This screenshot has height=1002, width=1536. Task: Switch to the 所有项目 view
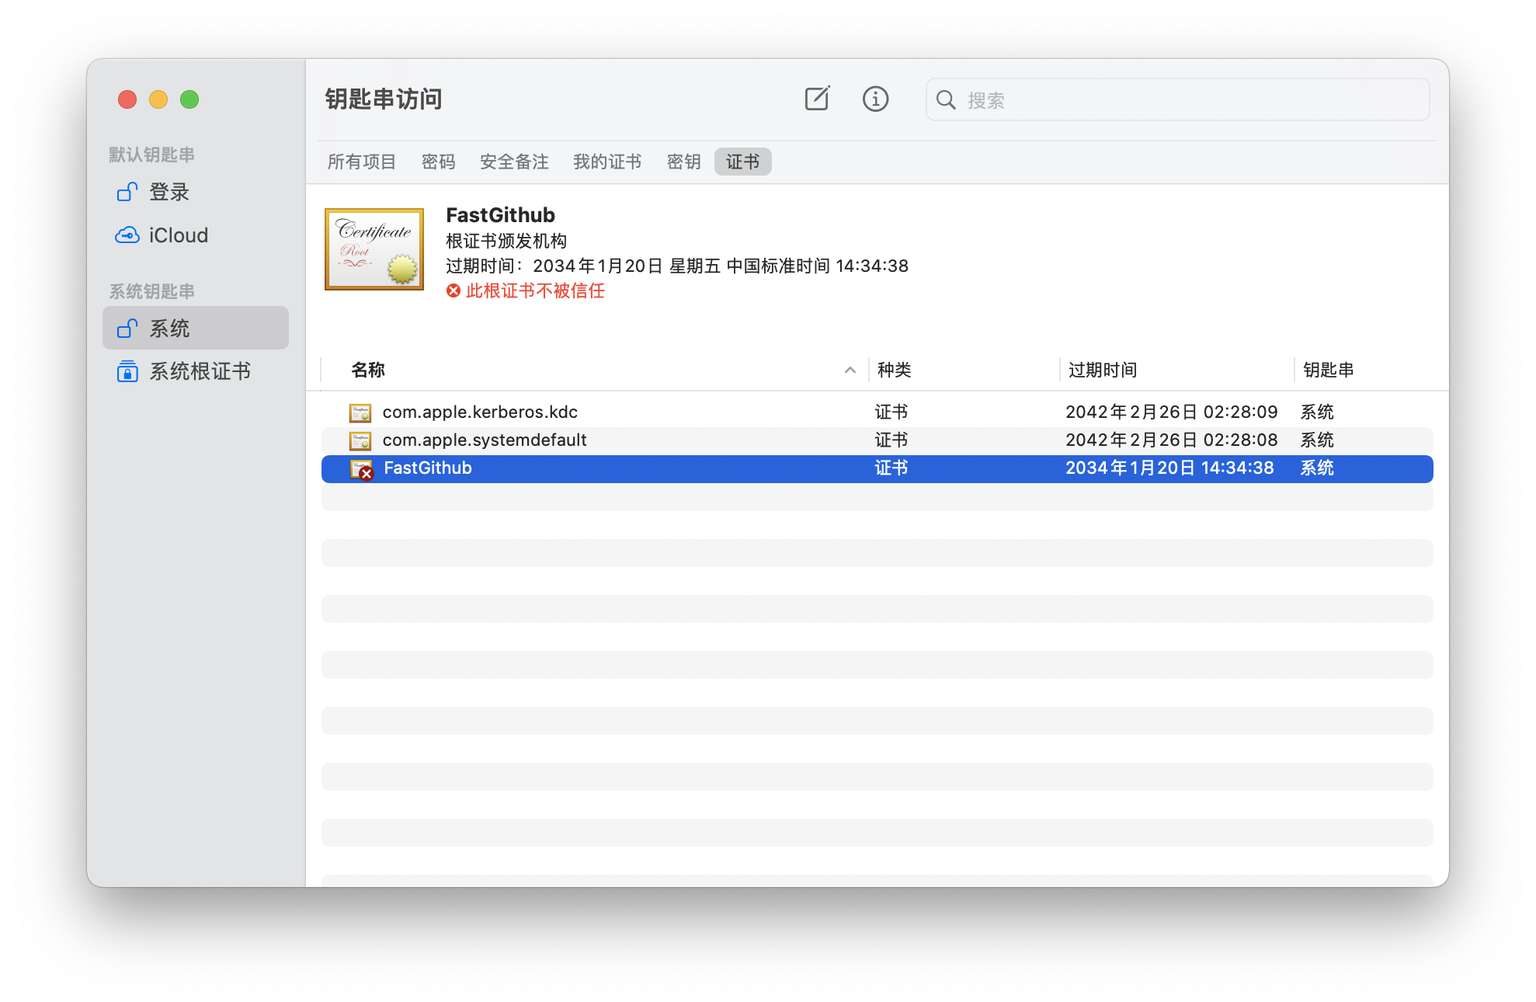pyautogui.click(x=361, y=162)
